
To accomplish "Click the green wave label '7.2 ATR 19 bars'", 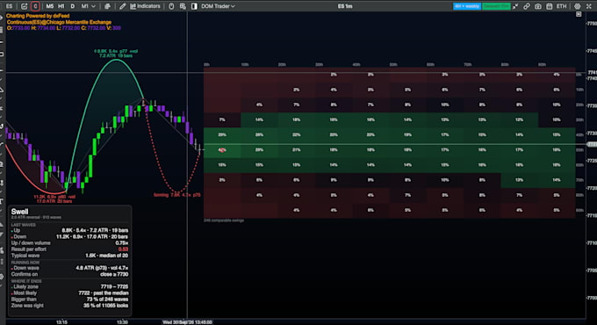I will [x=116, y=55].
